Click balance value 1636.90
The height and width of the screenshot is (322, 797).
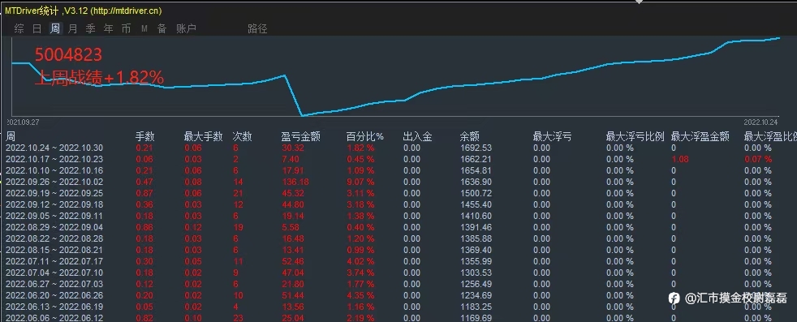[476, 182]
